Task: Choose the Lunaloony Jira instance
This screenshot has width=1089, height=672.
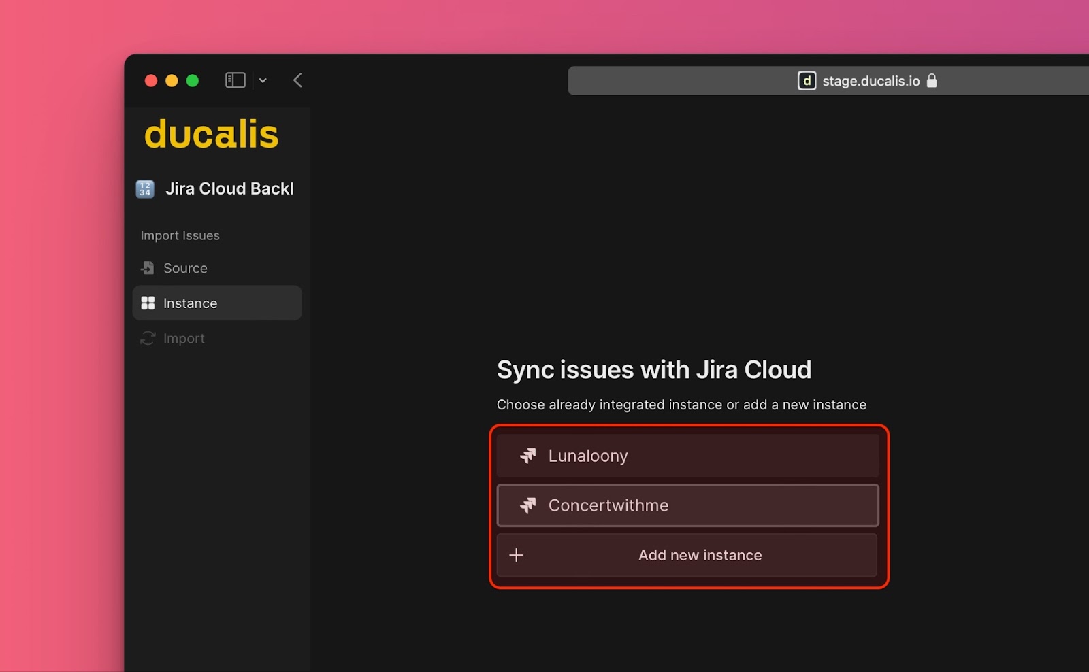Action: [x=687, y=456]
